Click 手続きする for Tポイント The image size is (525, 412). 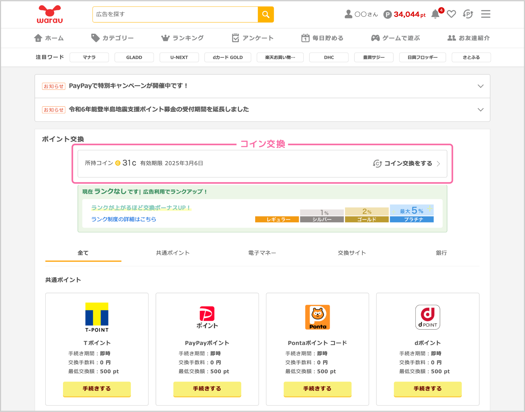pos(97,389)
